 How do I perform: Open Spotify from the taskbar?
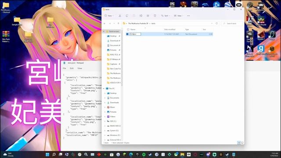144,154
